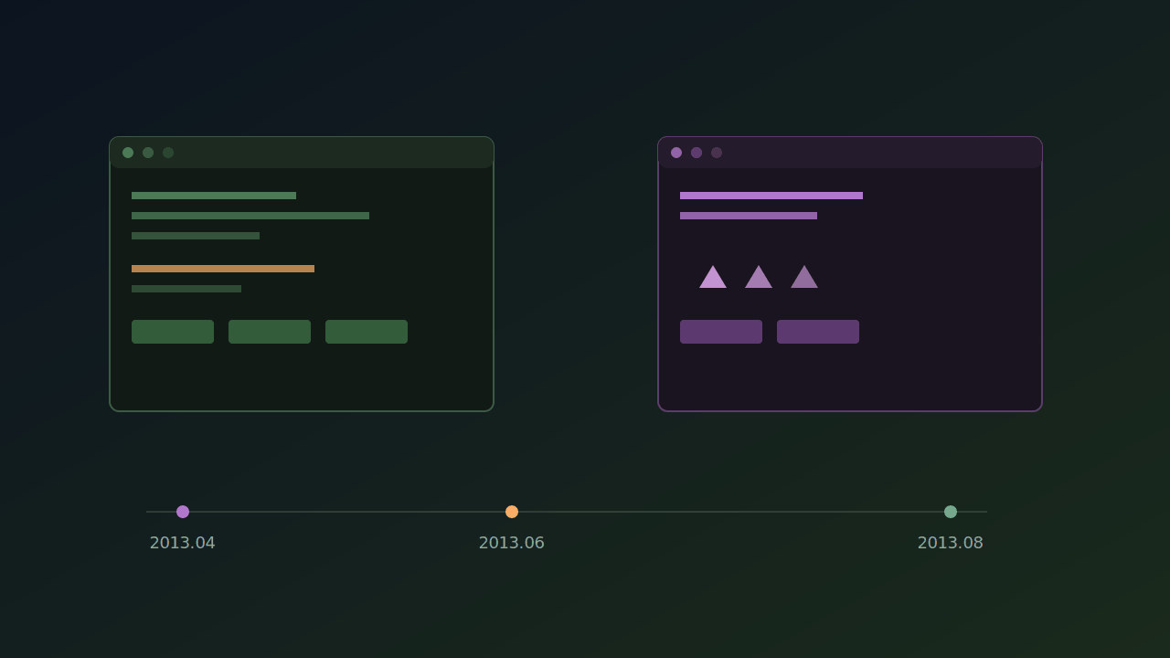Click the orange line in green window
Screen dimensions: 1170x658
pyautogui.click(x=223, y=269)
